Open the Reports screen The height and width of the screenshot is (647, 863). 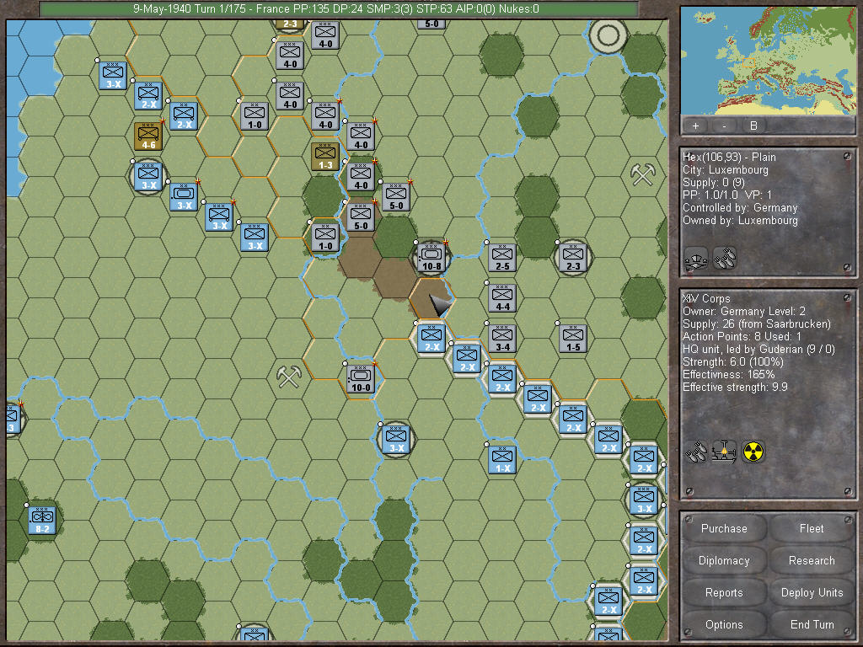point(724,592)
